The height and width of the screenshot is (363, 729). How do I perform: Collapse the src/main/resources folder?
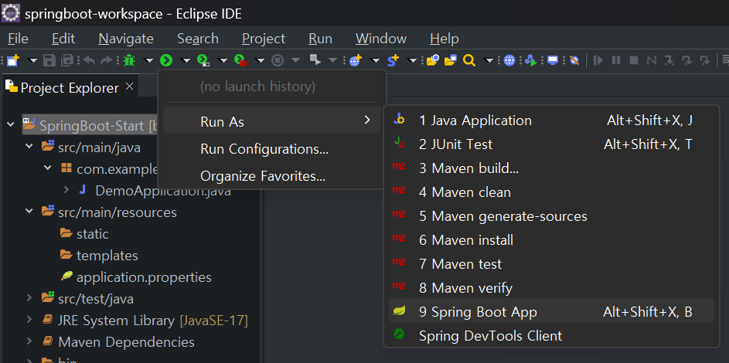pos(29,211)
